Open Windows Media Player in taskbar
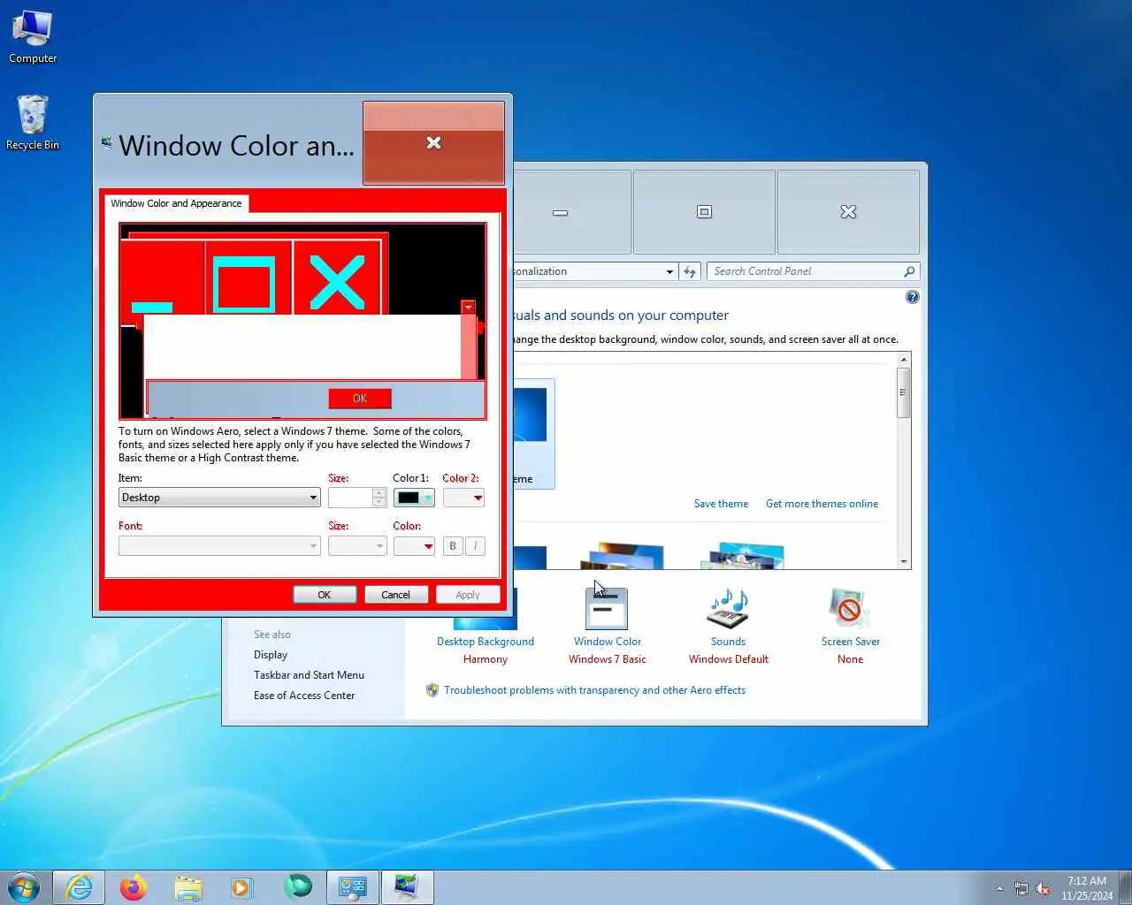The height and width of the screenshot is (905, 1132). click(x=242, y=887)
